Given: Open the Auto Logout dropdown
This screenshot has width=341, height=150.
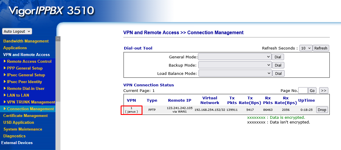Looking at the screenshot, I should [17, 31].
